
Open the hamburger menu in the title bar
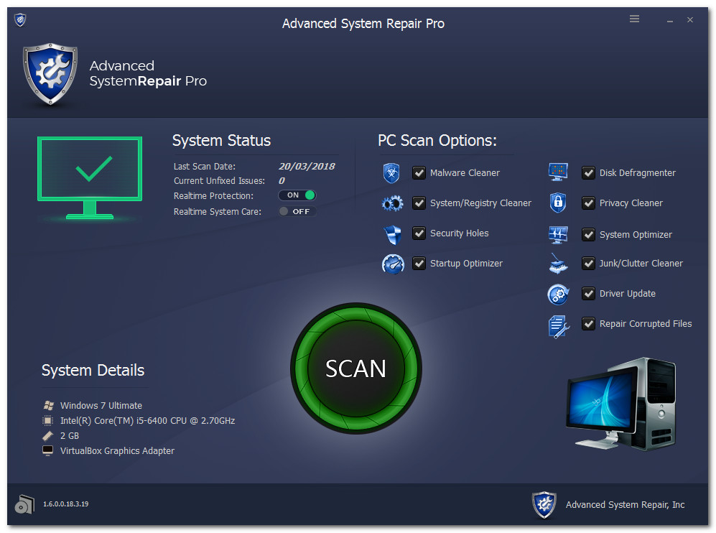(634, 19)
